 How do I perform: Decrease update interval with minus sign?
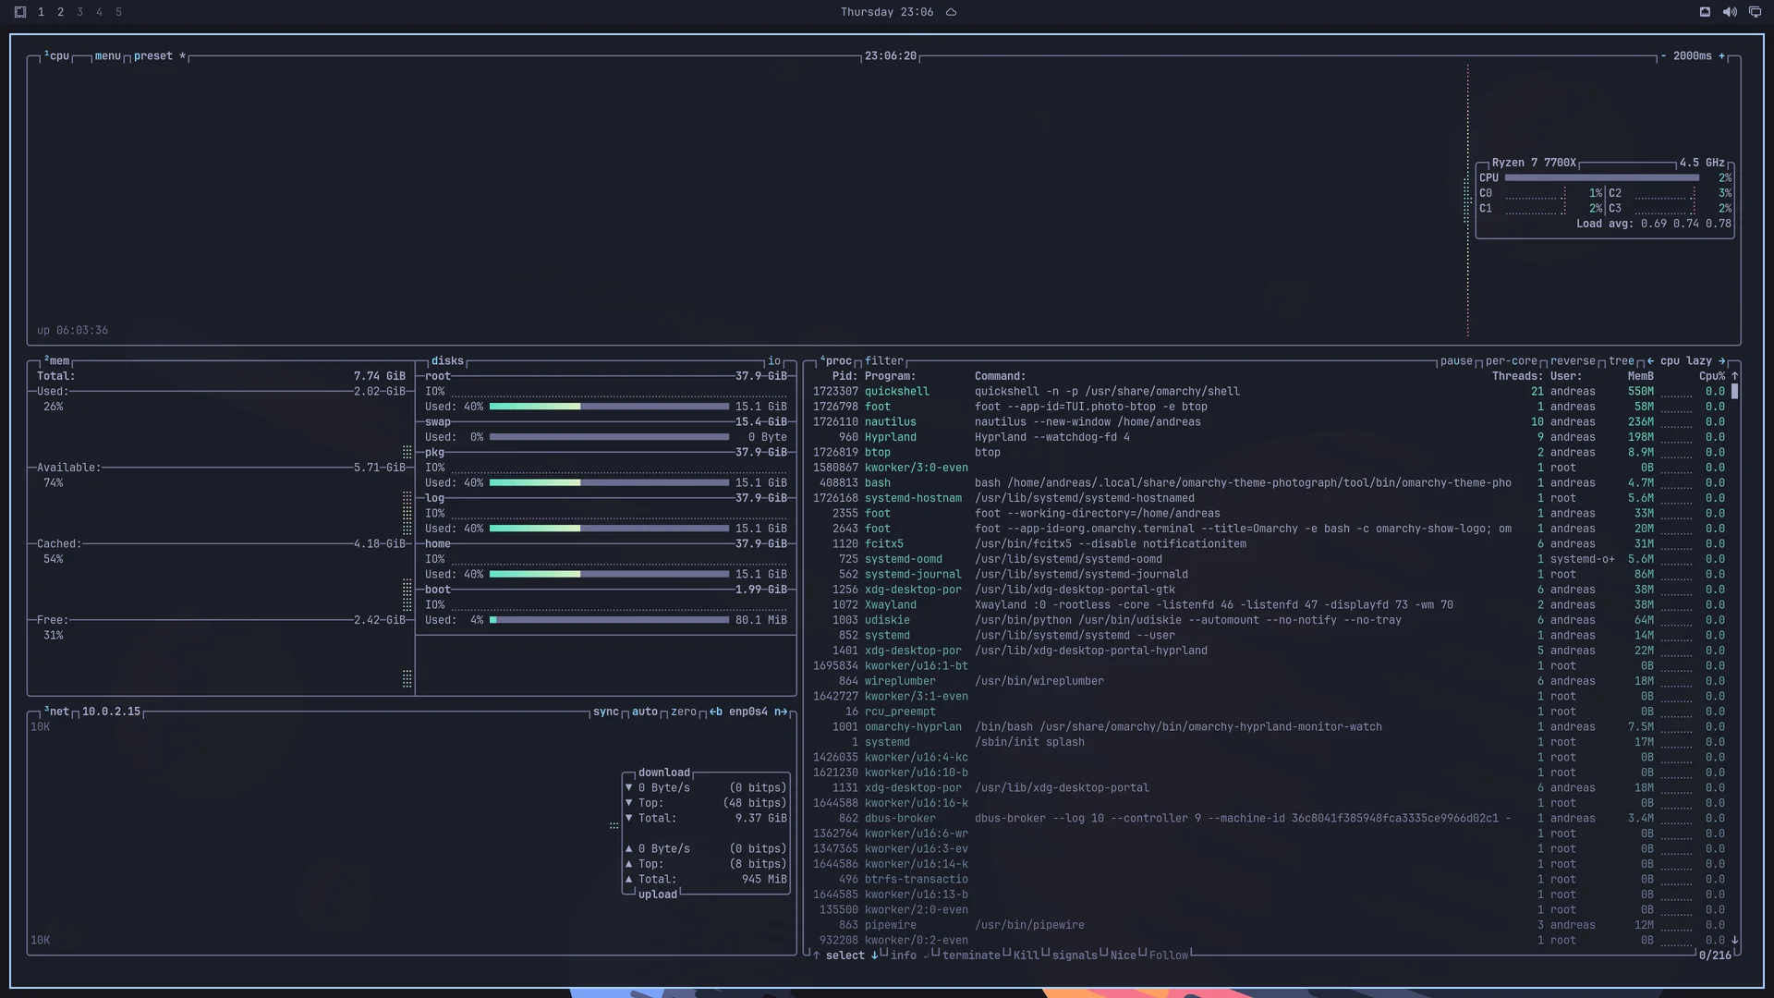point(1663,56)
